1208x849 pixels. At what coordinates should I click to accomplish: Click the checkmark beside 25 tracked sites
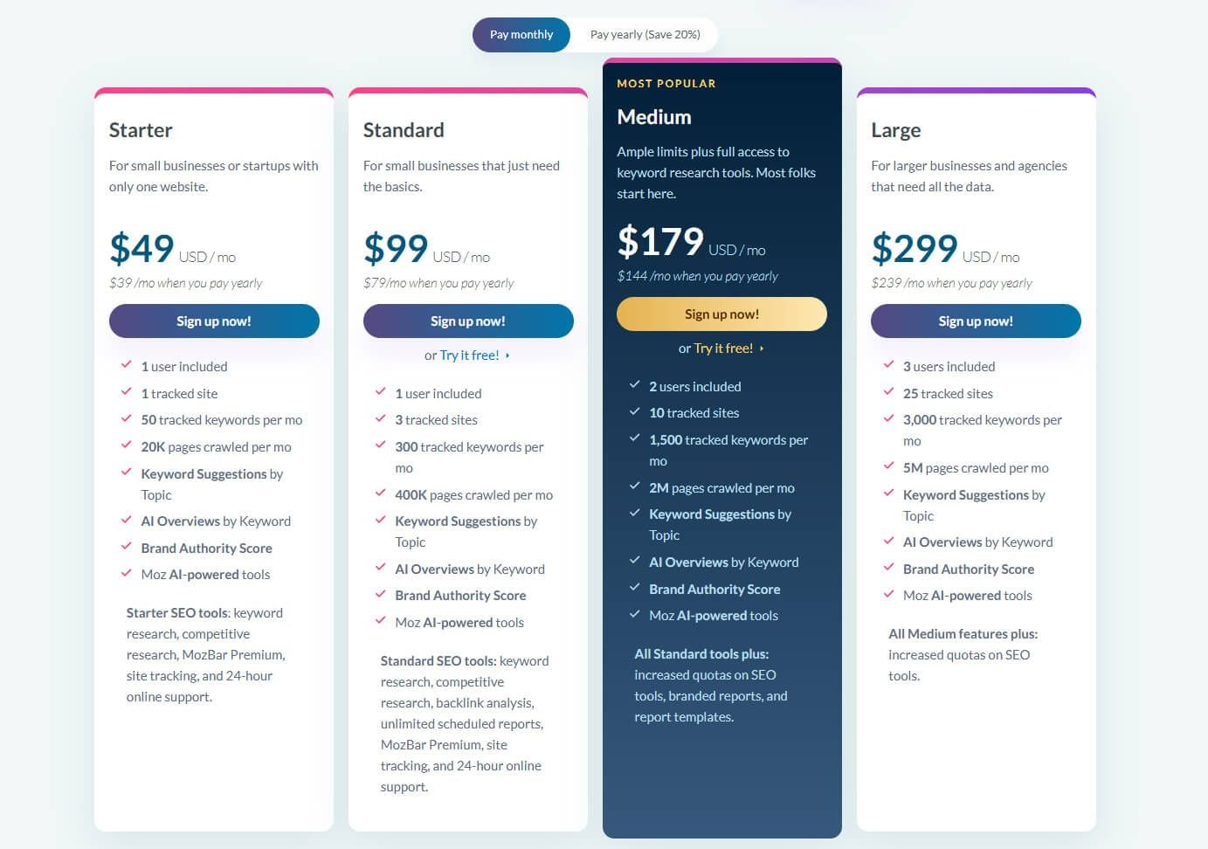[889, 392]
